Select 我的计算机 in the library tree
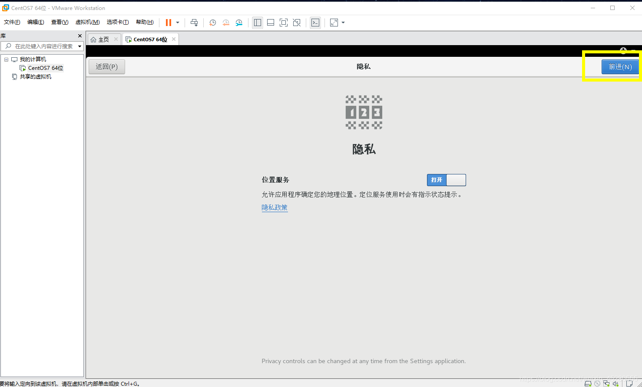Viewport: 642px width, 387px height. click(x=33, y=59)
